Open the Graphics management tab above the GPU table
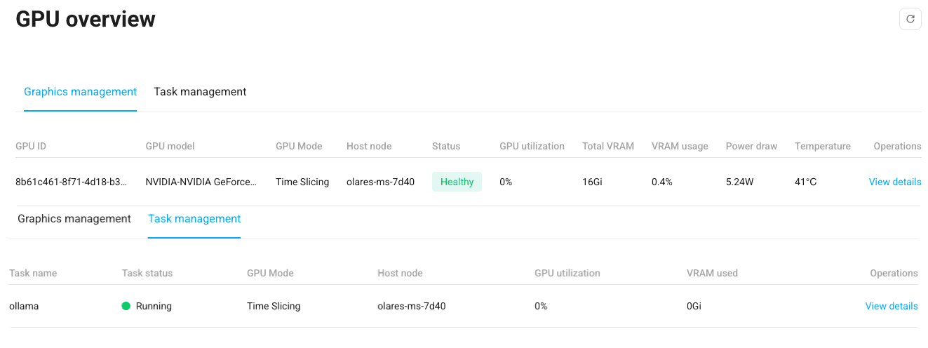The image size is (928, 348). (x=80, y=92)
